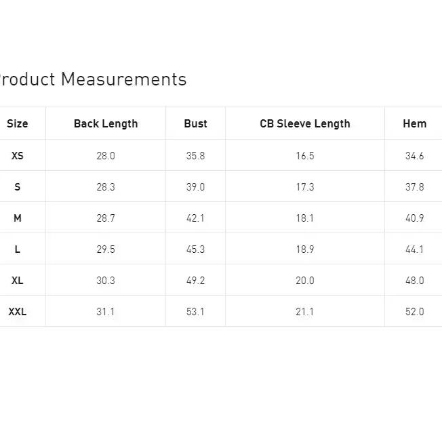Click the XS back length value 28.0
Viewport: 442px width, 442px height.
coord(106,156)
